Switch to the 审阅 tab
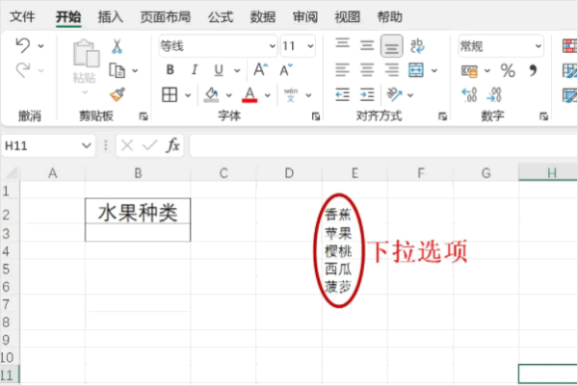The width and height of the screenshot is (578, 386). [x=304, y=16]
